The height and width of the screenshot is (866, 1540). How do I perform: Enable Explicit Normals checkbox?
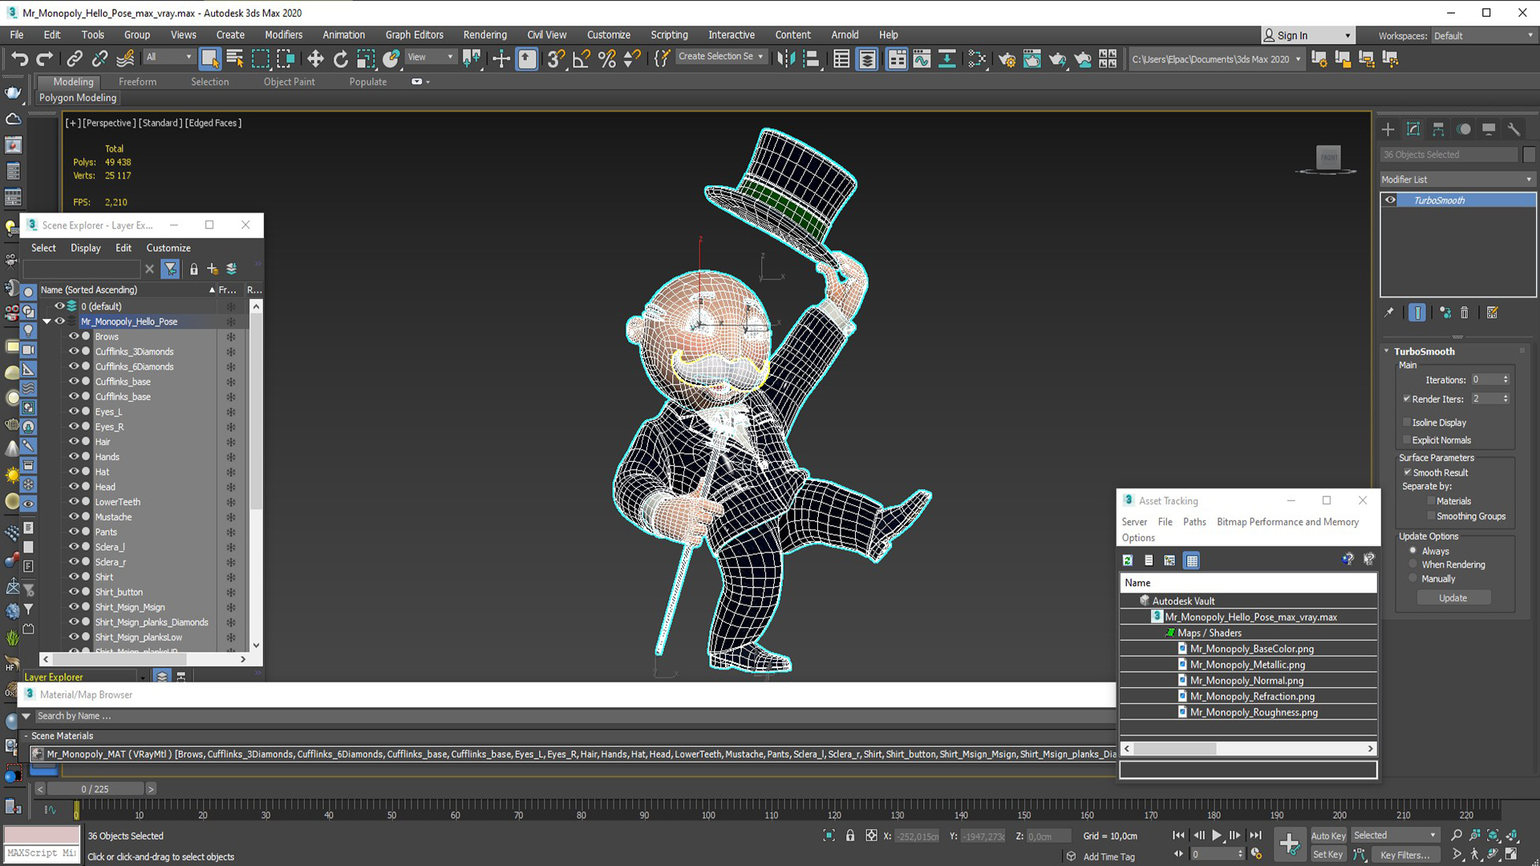tap(1407, 439)
